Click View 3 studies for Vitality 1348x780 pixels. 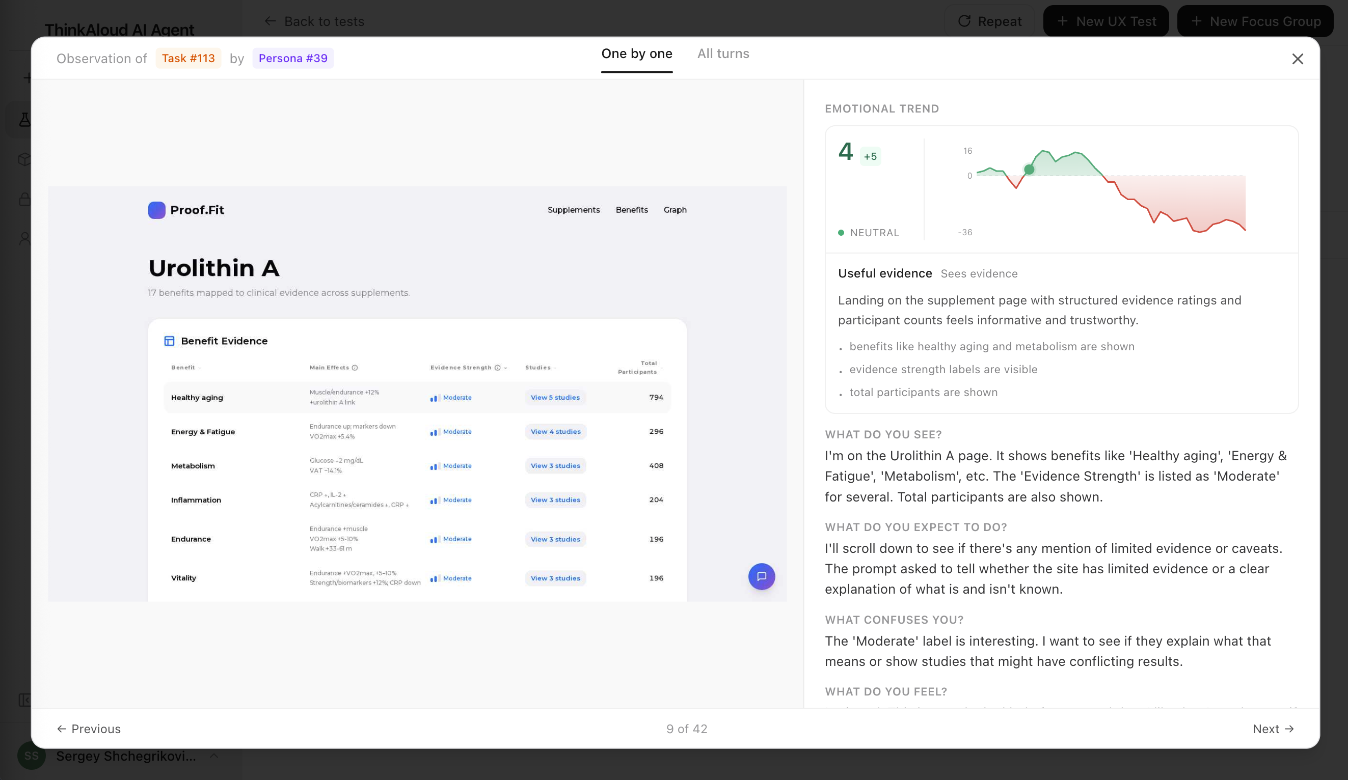555,578
